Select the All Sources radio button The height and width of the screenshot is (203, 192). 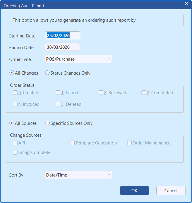(x=12, y=123)
